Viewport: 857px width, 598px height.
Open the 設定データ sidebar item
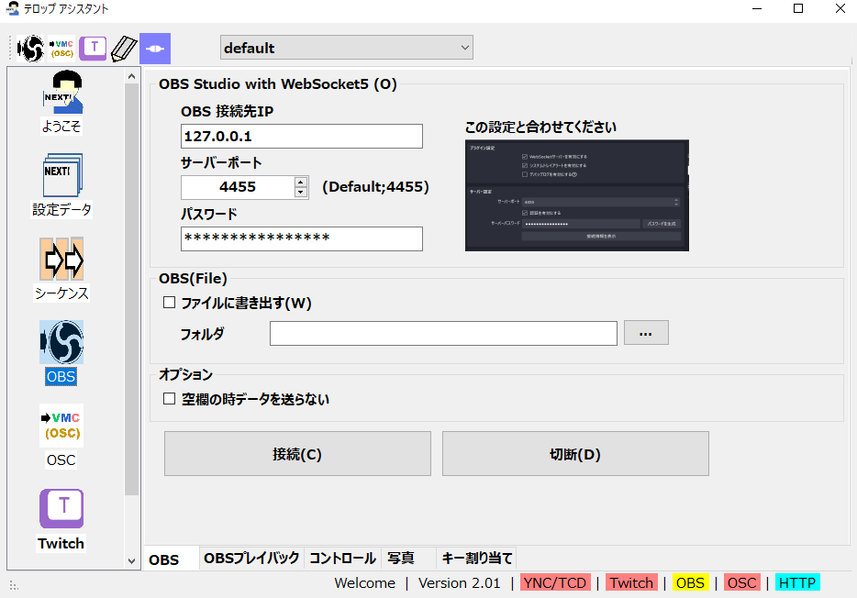61,185
